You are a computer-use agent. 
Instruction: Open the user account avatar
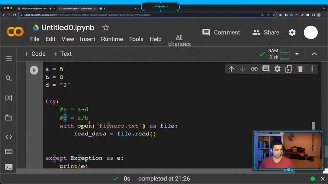pyautogui.click(x=311, y=32)
